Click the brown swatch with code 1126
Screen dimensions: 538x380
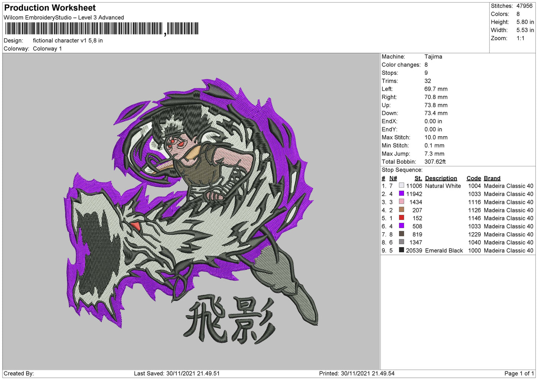401,210
